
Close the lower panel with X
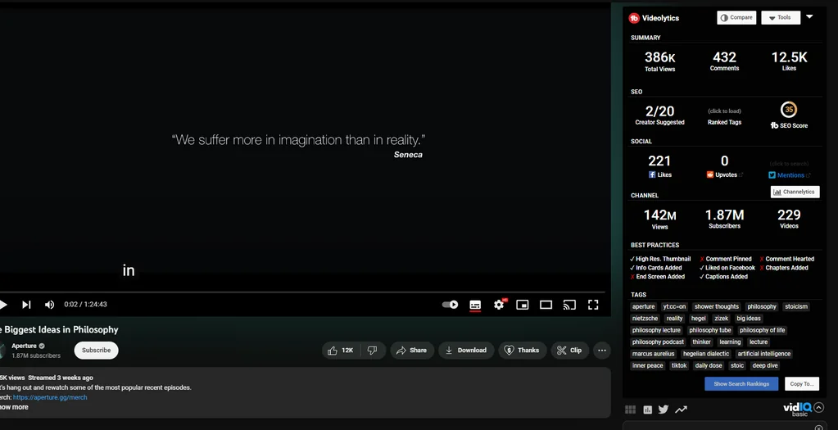pyautogui.click(x=818, y=428)
